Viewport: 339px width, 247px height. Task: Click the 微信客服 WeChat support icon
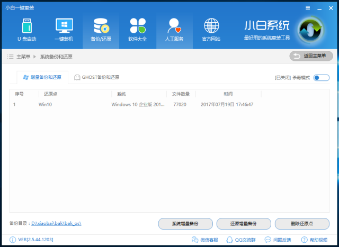tap(204, 240)
